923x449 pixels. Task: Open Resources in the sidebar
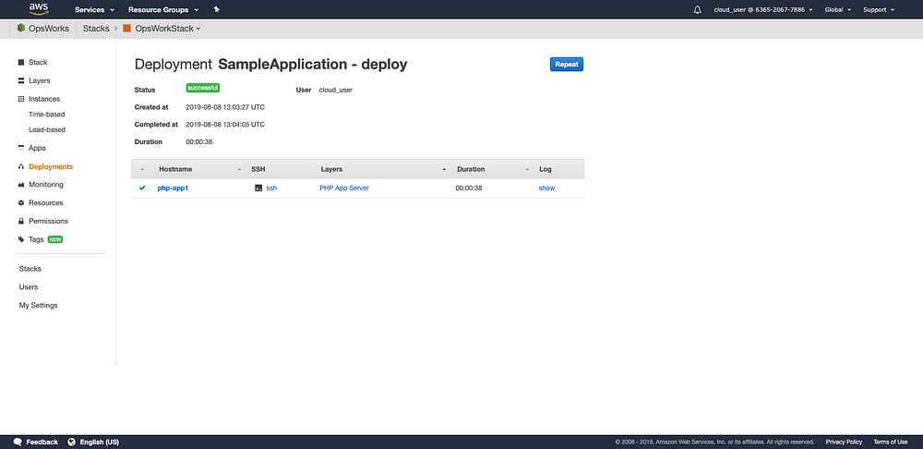click(46, 202)
